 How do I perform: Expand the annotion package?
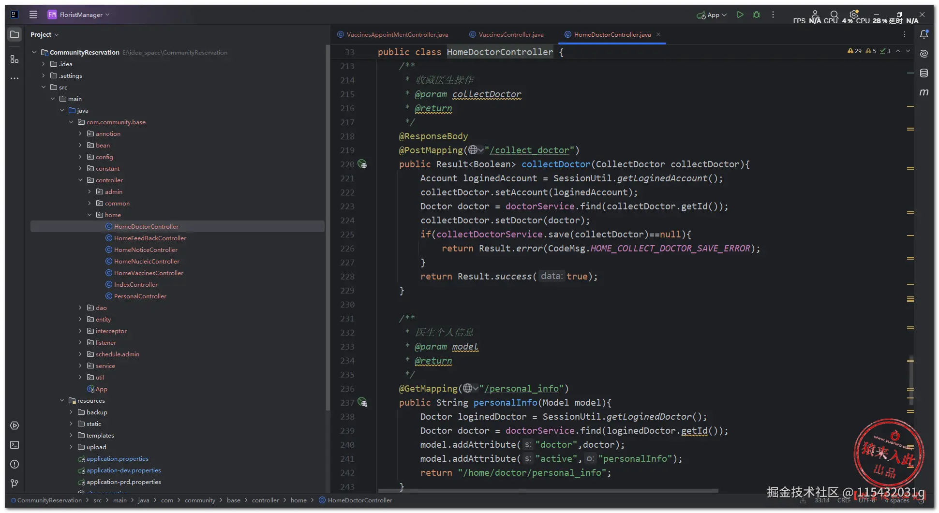tap(80, 133)
